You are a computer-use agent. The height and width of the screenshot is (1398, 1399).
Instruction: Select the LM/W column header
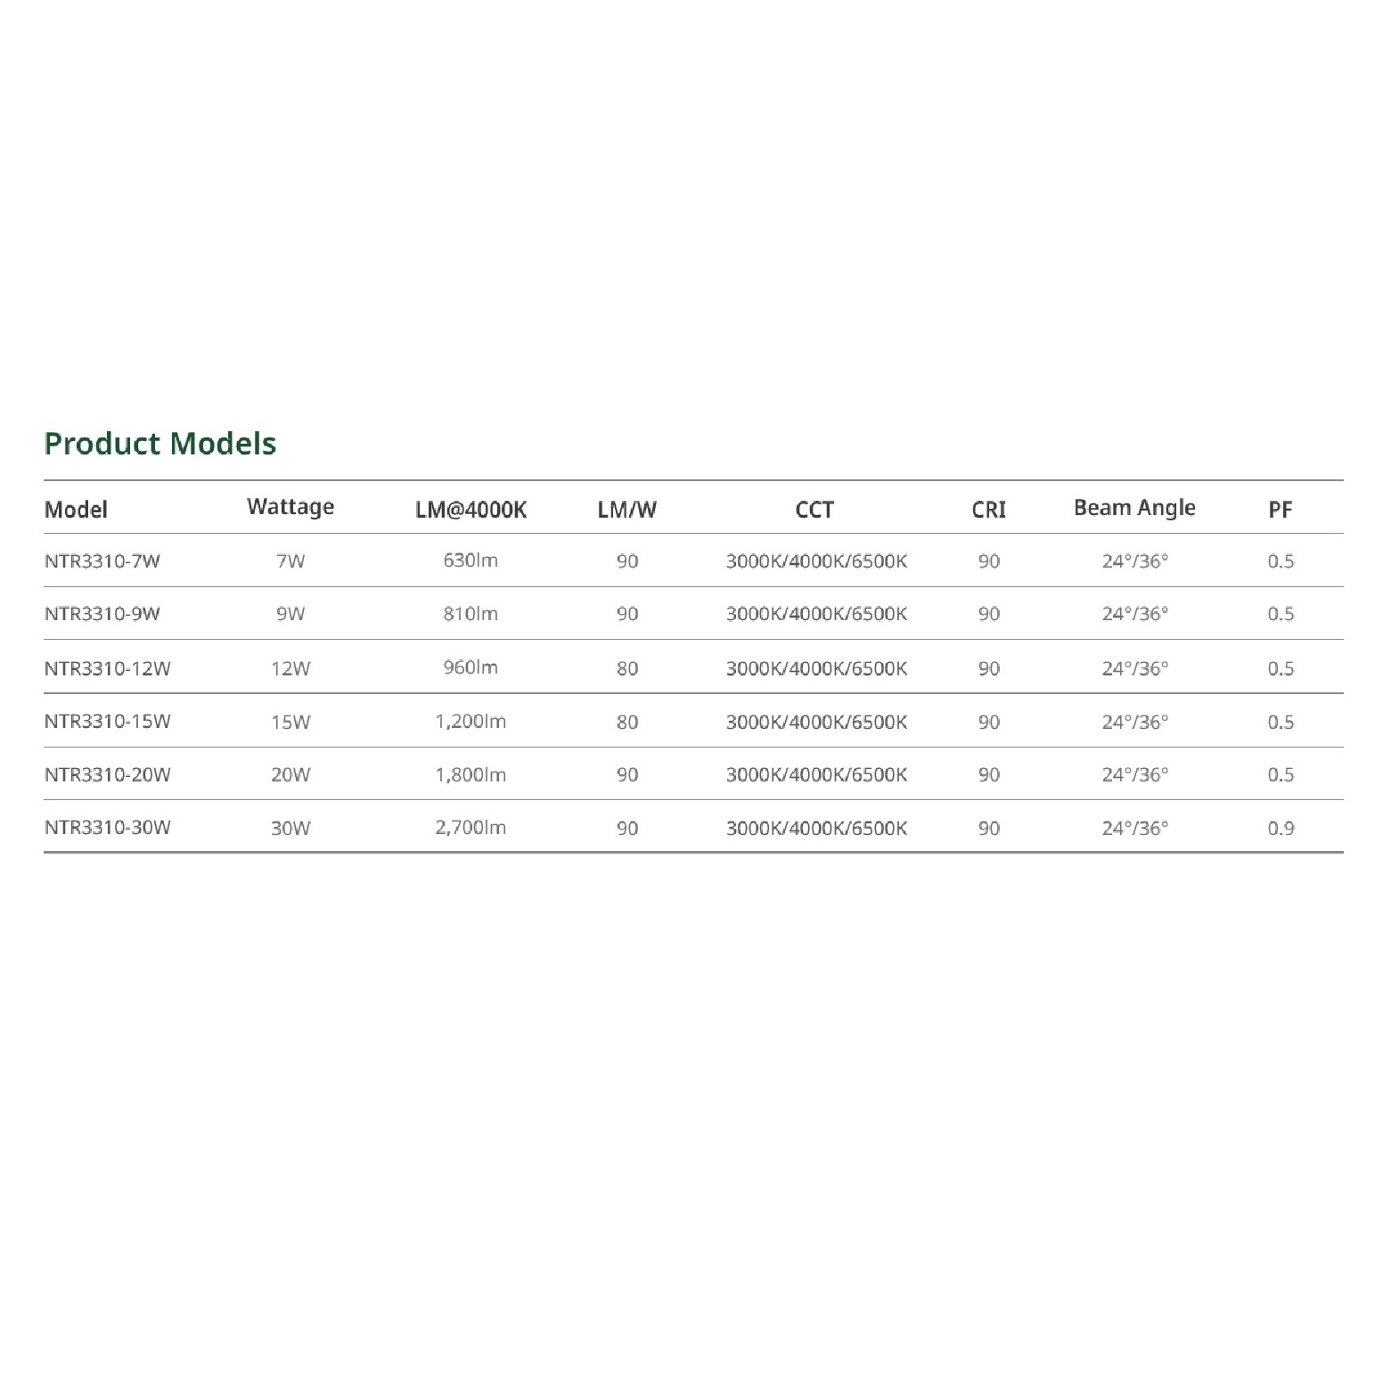click(x=627, y=510)
